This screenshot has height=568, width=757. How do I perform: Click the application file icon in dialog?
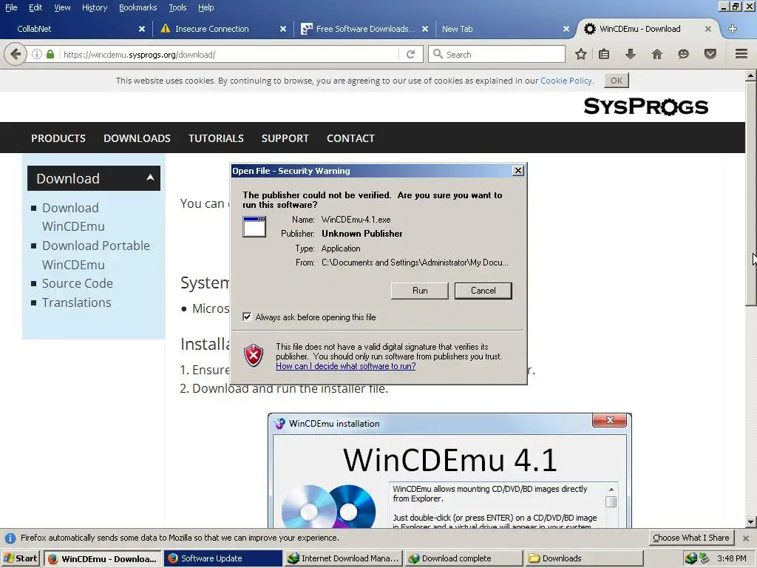[254, 227]
